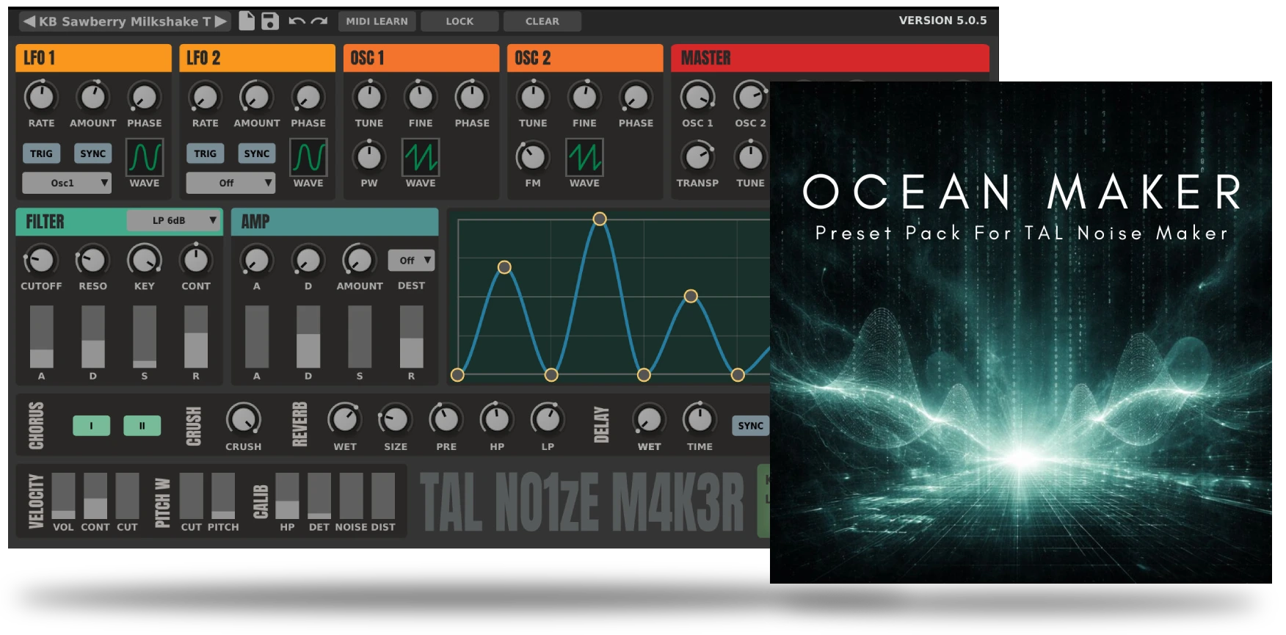Click the CLEAR button
1286x635 pixels.
click(542, 21)
